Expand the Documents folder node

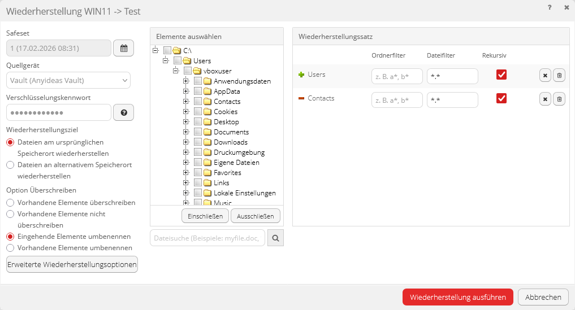coord(186,132)
